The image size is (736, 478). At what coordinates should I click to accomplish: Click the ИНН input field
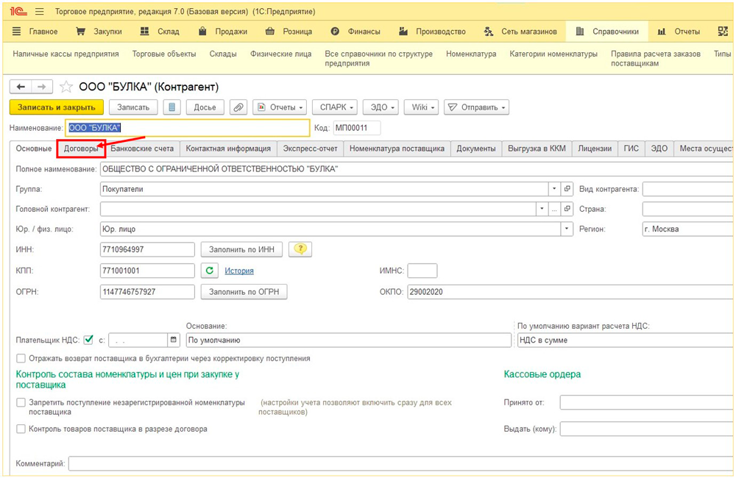pyautogui.click(x=147, y=249)
